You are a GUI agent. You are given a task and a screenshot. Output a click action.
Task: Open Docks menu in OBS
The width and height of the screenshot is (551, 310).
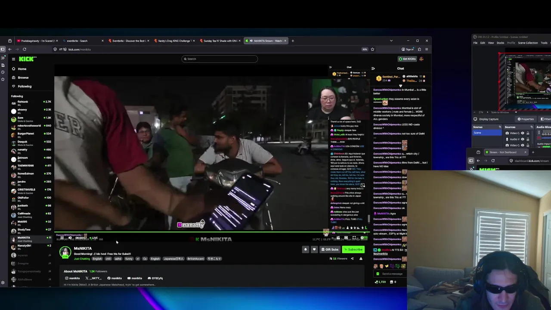pyautogui.click(x=500, y=43)
